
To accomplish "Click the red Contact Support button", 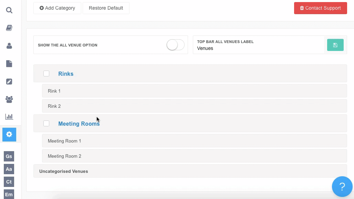I will pos(320,8).
